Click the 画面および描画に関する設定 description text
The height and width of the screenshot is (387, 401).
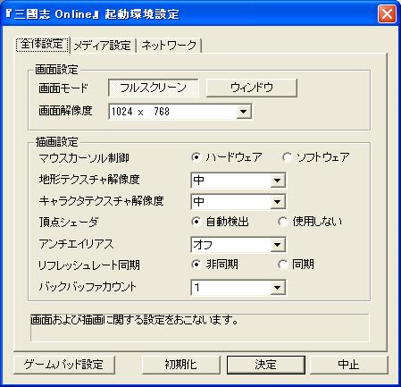pos(134,320)
